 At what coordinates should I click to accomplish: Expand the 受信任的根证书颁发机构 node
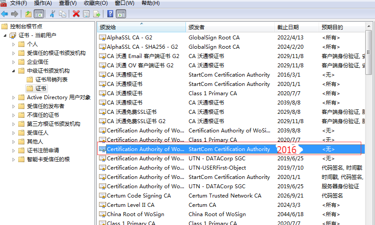(13, 53)
